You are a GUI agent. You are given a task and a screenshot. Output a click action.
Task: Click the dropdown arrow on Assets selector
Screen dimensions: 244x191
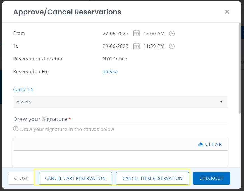221,101
